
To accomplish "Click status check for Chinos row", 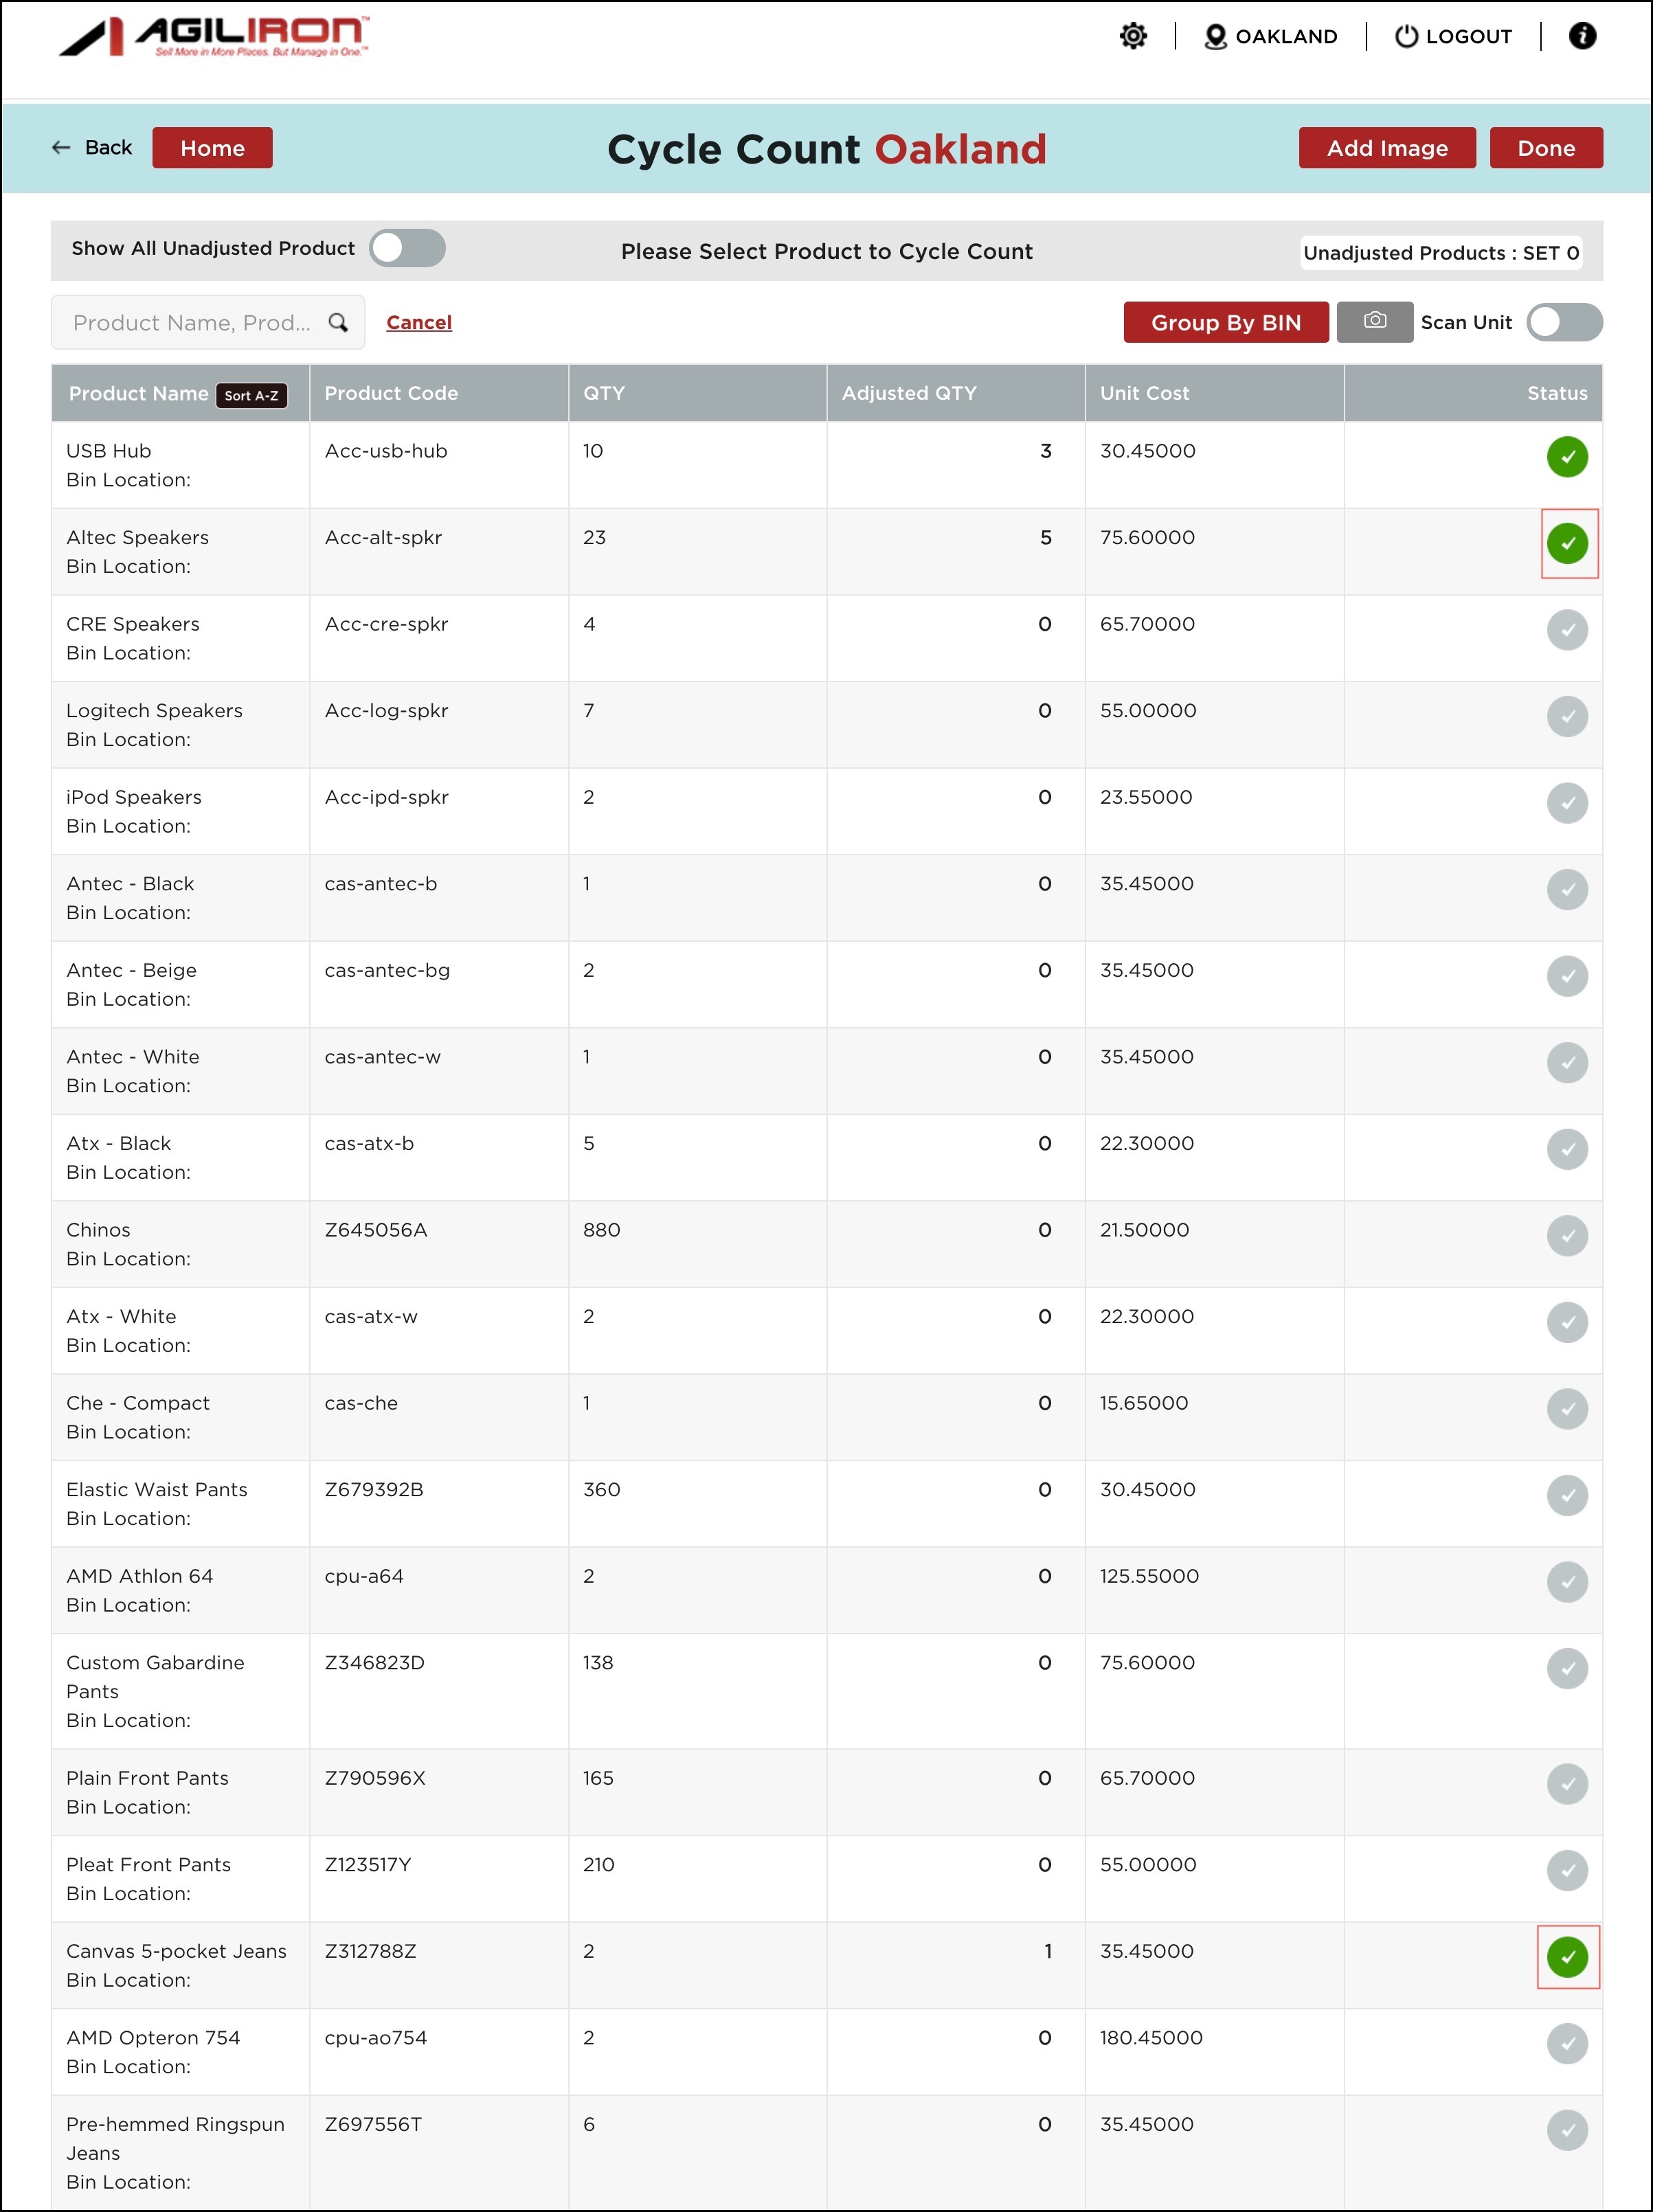I will pyautogui.click(x=1566, y=1236).
